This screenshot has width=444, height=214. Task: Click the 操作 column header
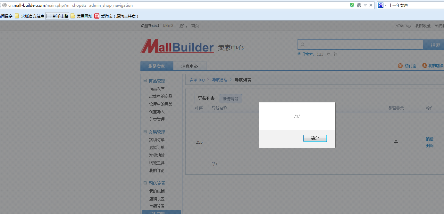[430, 108]
